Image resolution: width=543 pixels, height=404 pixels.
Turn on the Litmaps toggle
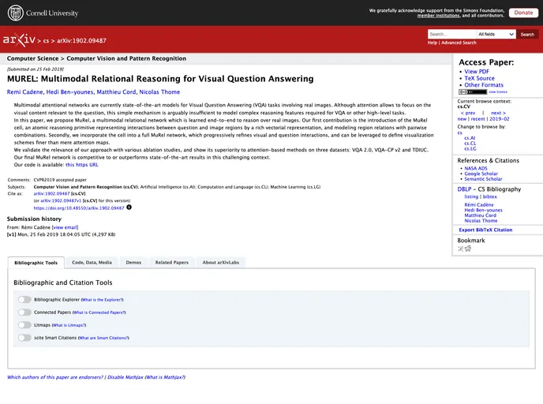pos(24,325)
